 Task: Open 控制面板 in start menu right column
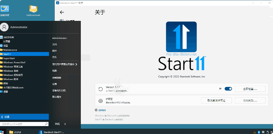[x=57, y=78]
